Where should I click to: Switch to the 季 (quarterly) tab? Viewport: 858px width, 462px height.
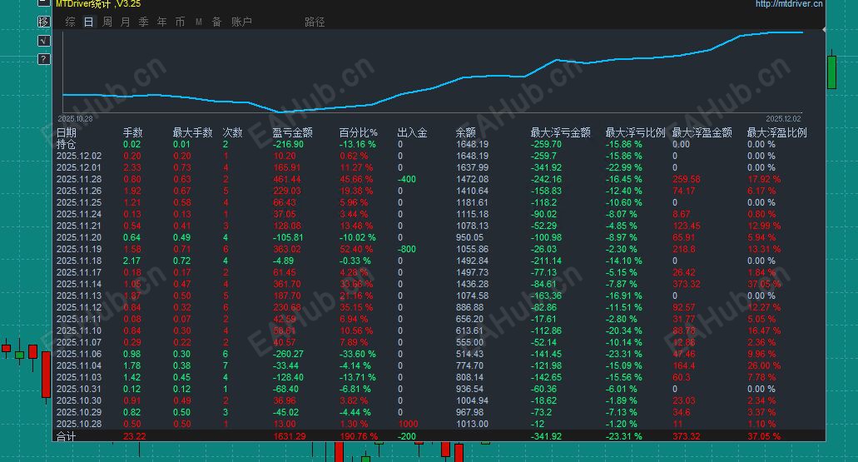143,22
